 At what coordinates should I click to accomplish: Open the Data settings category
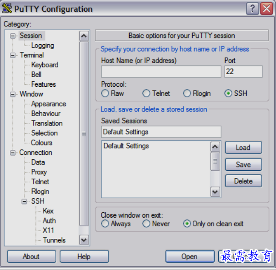coord(38,163)
